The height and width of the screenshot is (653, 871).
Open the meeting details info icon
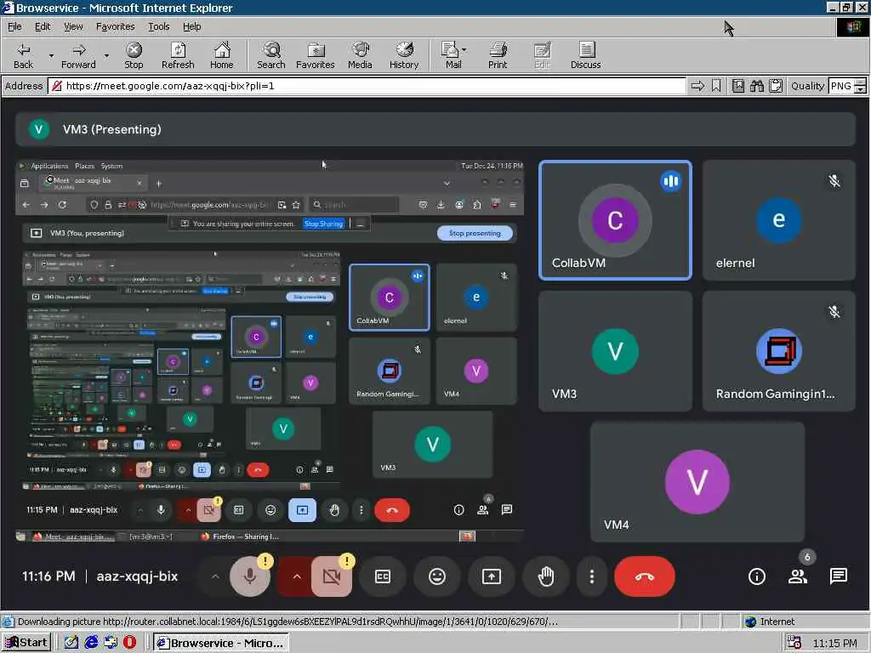coord(756,576)
